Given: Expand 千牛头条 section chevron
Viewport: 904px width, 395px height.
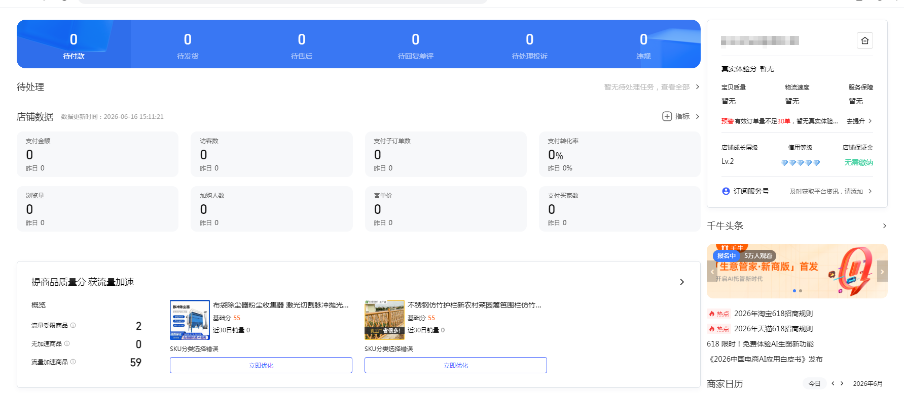Looking at the screenshot, I should coord(884,226).
